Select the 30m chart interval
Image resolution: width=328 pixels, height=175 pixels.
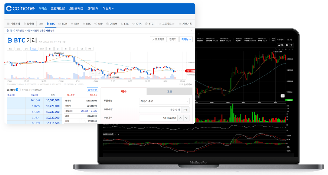(42, 49)
